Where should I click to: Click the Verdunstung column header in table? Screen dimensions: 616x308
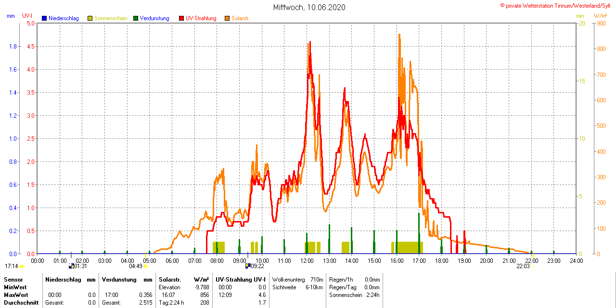click(x=119, y=279)
